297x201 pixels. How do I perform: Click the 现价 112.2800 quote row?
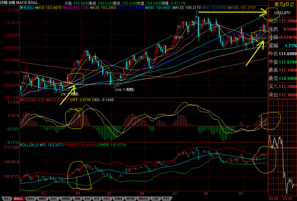pos(282,21)
